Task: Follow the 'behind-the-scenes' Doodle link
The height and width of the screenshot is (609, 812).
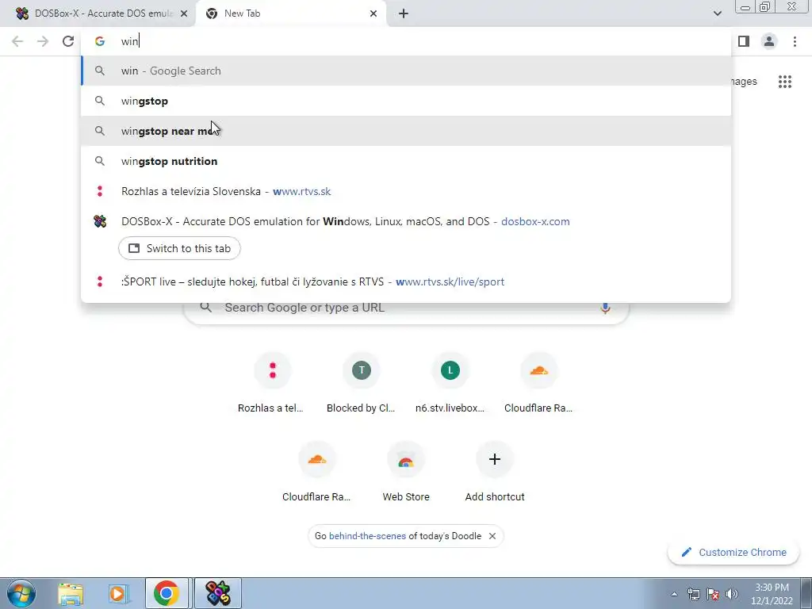Action: coord(367,536)
